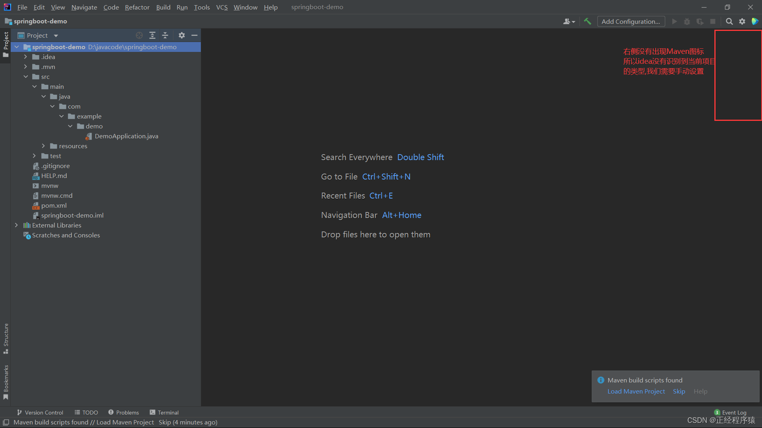Viewport: 762px width, 428px height.
Task: Collapse the src folder
Action: click(25, 76)
